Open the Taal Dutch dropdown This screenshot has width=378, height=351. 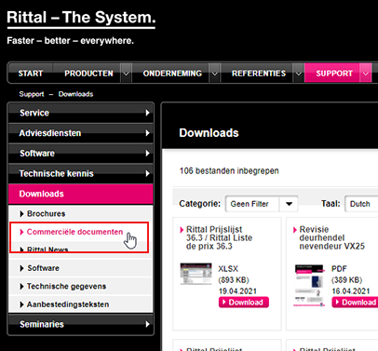pyautogui.click(x=361, y=204)
